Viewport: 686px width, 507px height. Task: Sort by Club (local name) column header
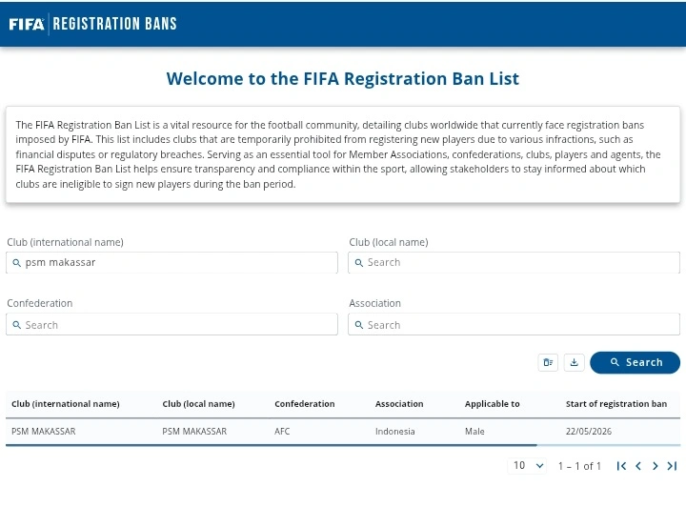pyautogui.click(x=198, y=404)
